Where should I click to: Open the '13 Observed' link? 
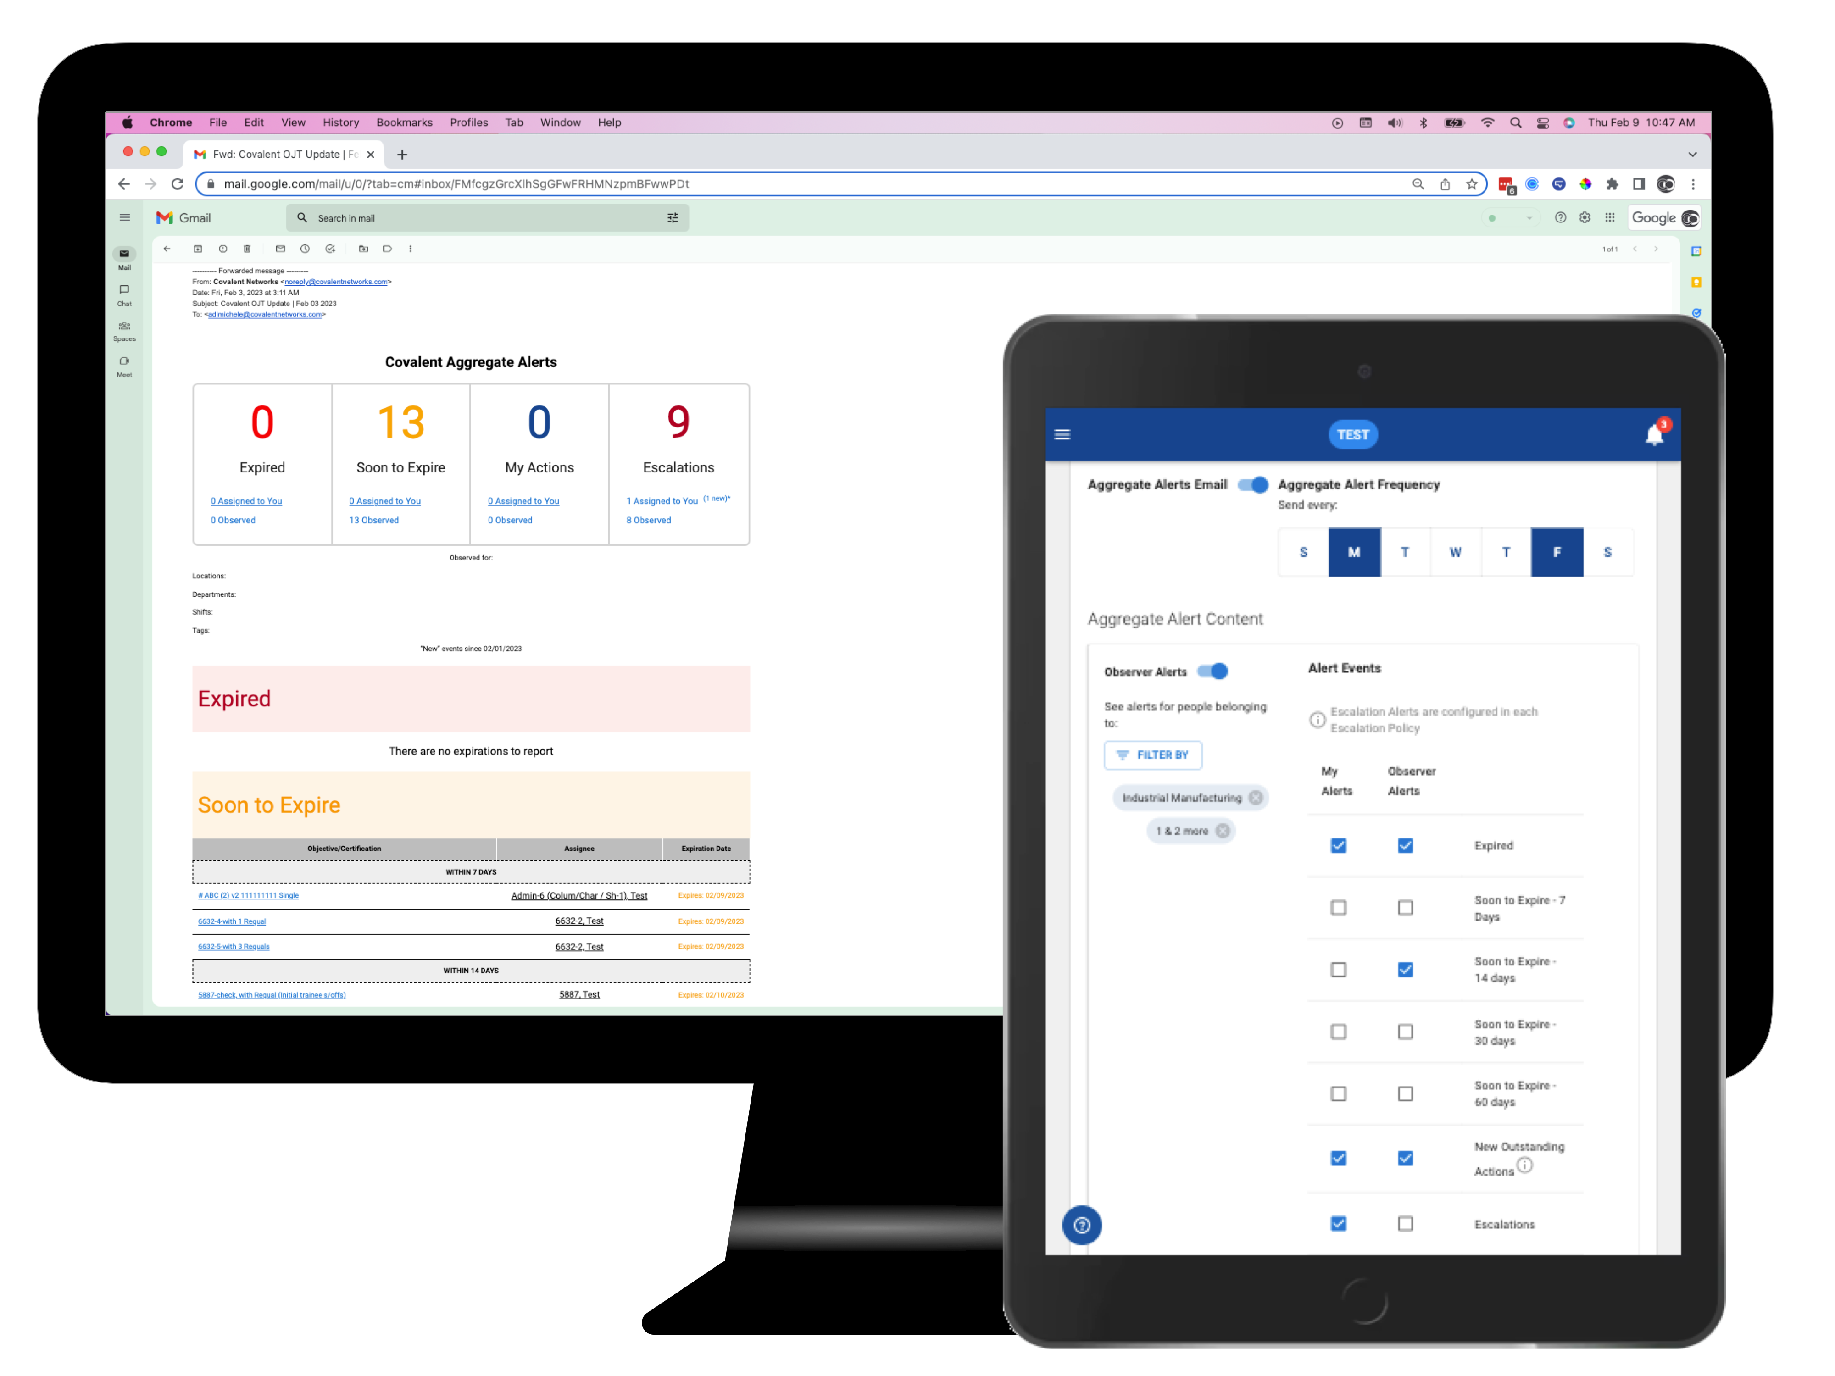tap(373, 520)
